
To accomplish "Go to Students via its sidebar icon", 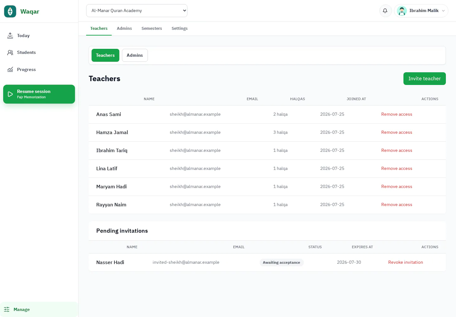I will tap(10, 52).
